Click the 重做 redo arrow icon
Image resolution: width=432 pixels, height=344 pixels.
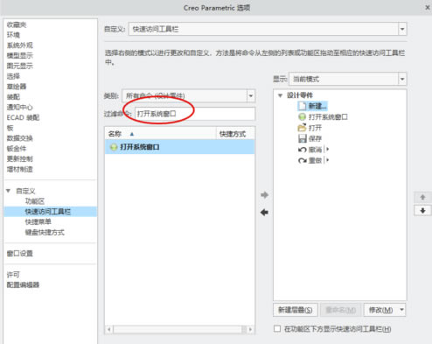click(x=302, y=160)
